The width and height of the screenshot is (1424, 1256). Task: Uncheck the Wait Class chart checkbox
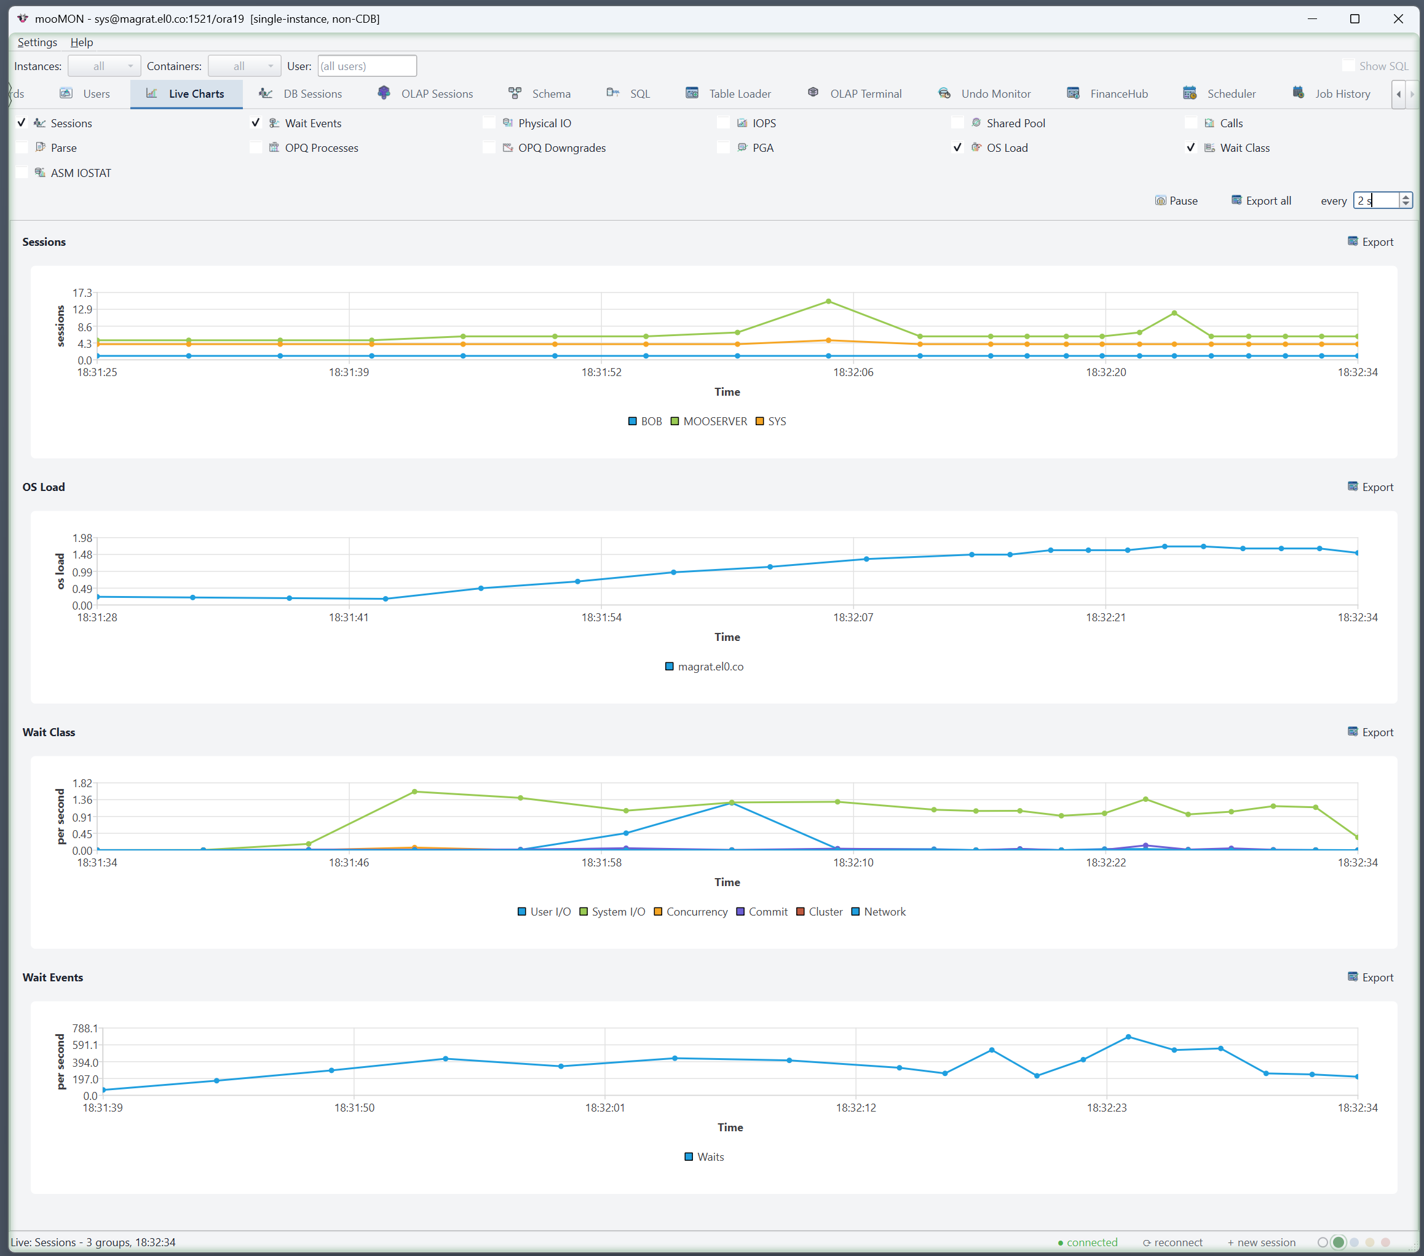click(1190, 147)
